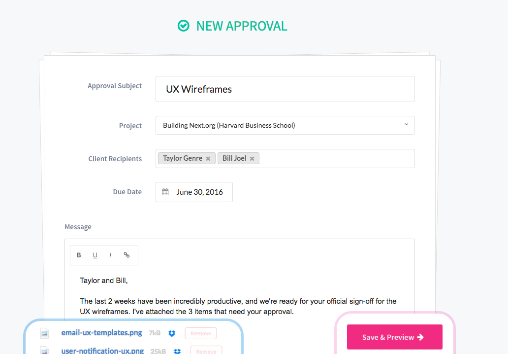Apply italic formatting in the message editor
This screenshot has width=508, height=354.
pyautogui.click(x=110, y=255)
